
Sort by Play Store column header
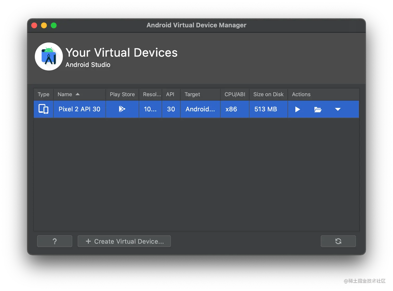click(x=122, y=94)
